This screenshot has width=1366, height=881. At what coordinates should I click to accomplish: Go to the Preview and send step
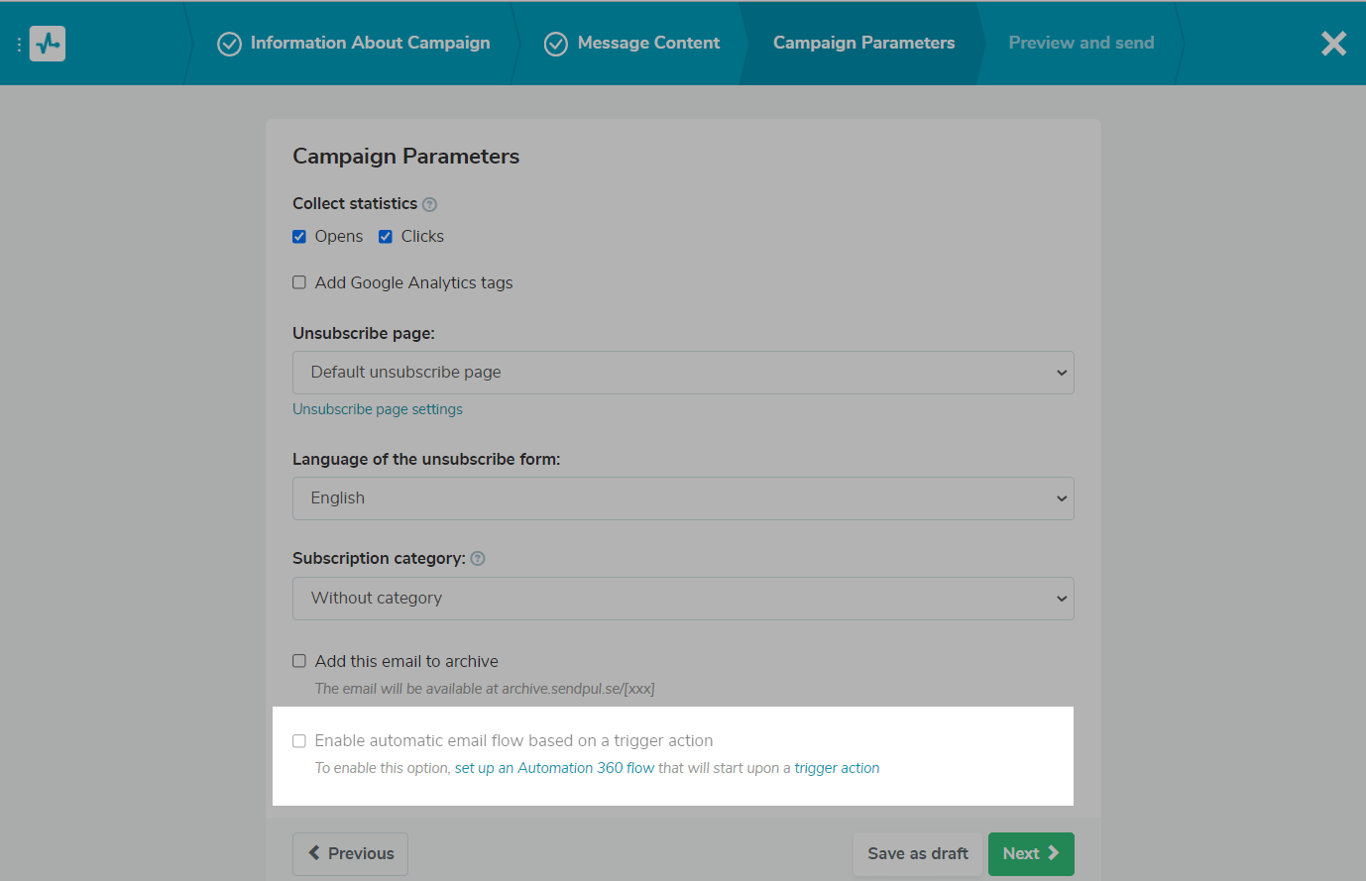coord(1081,43)
